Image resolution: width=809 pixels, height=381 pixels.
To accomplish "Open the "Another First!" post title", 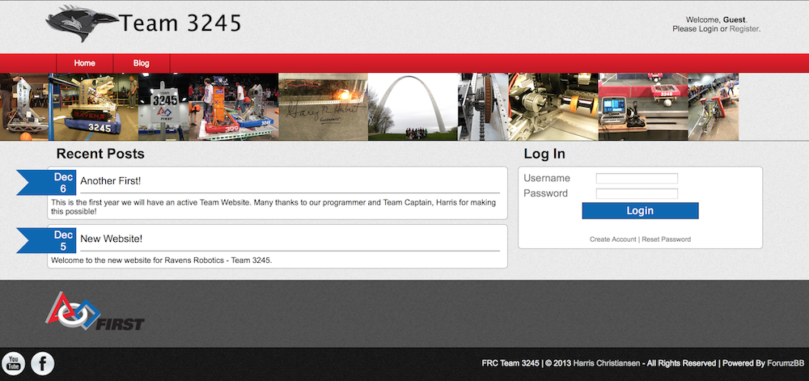I will pos(111,181).
